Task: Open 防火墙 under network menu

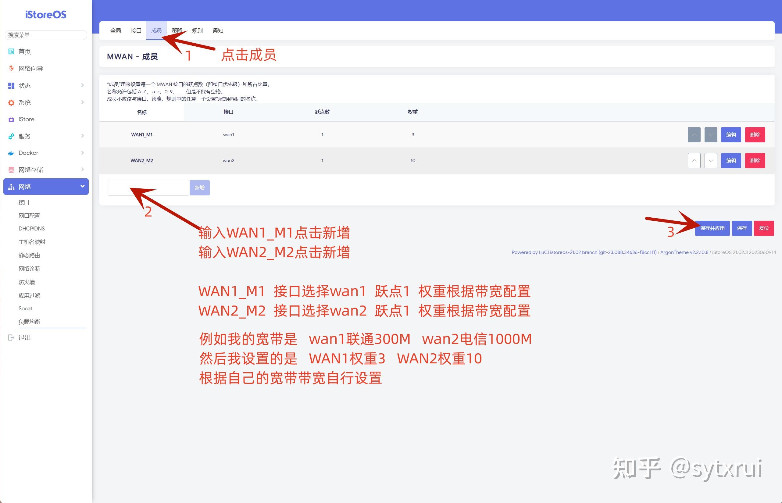Action: [27, 282]
